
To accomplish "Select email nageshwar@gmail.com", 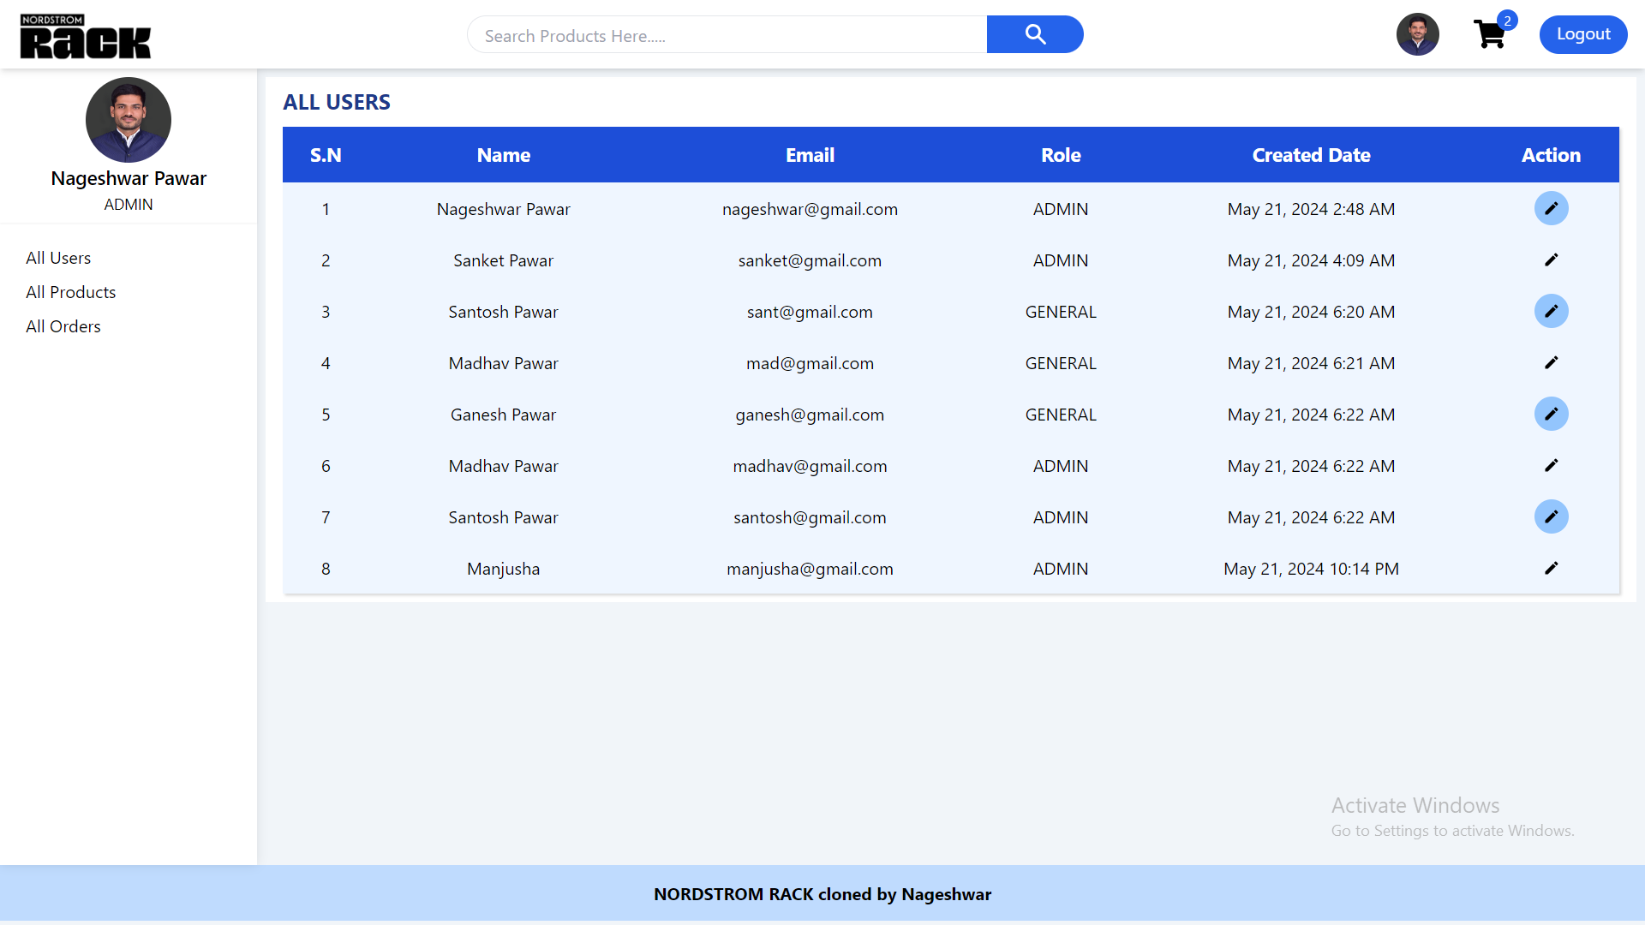I will coord(810,209).
